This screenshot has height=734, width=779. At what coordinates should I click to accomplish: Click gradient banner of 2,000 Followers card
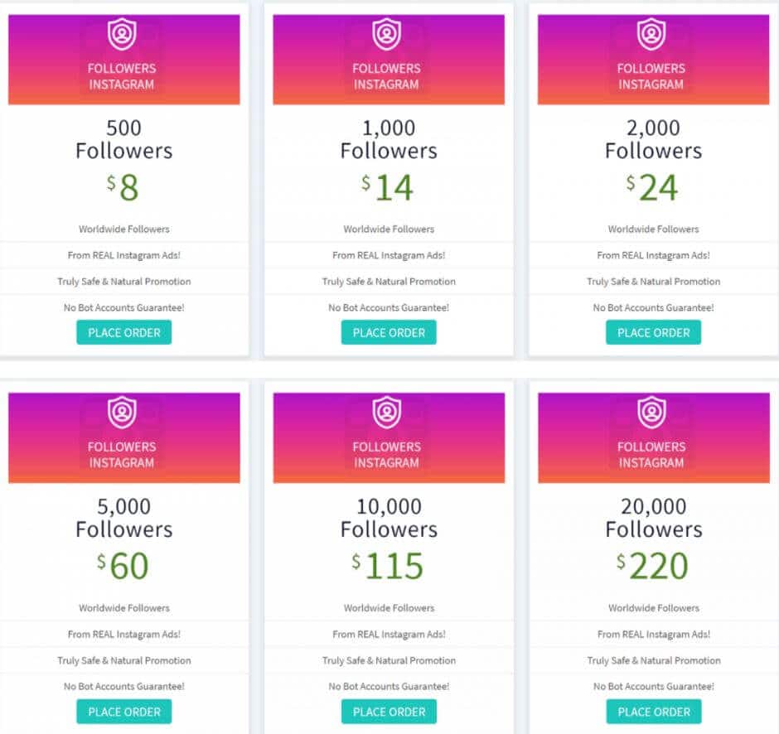pyautogui.click(x=653, y=60)
